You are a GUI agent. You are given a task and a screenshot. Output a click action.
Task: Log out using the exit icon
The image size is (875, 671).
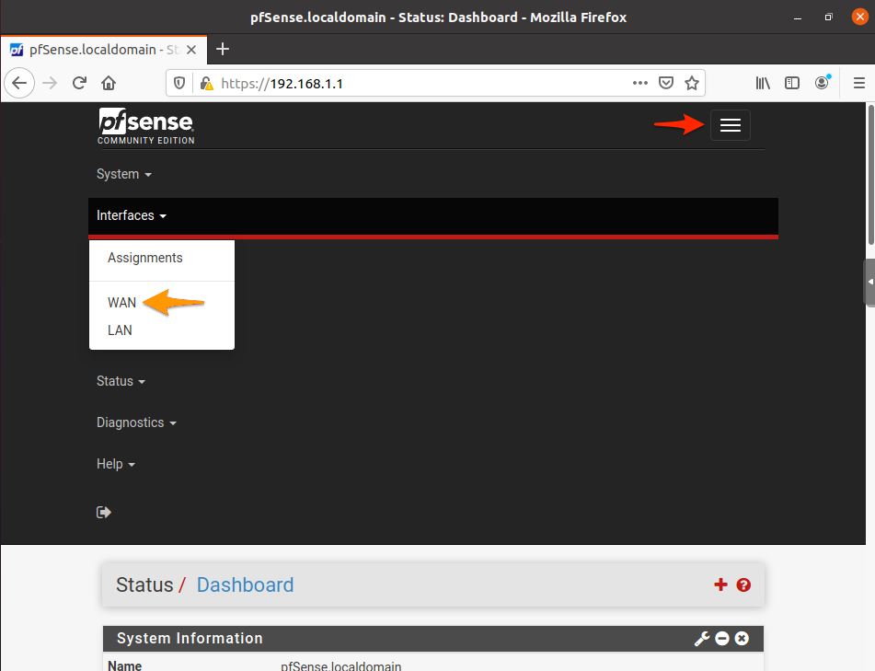pyautogui.click(x=103, y=512)
